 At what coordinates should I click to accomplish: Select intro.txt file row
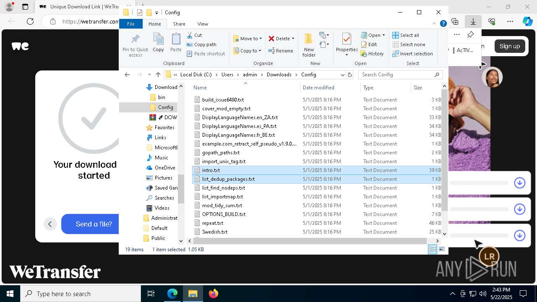(318, 170)
